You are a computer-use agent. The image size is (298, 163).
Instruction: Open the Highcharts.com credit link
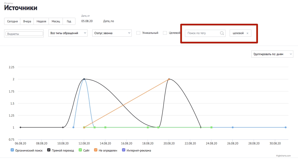[x=283, y=156]
